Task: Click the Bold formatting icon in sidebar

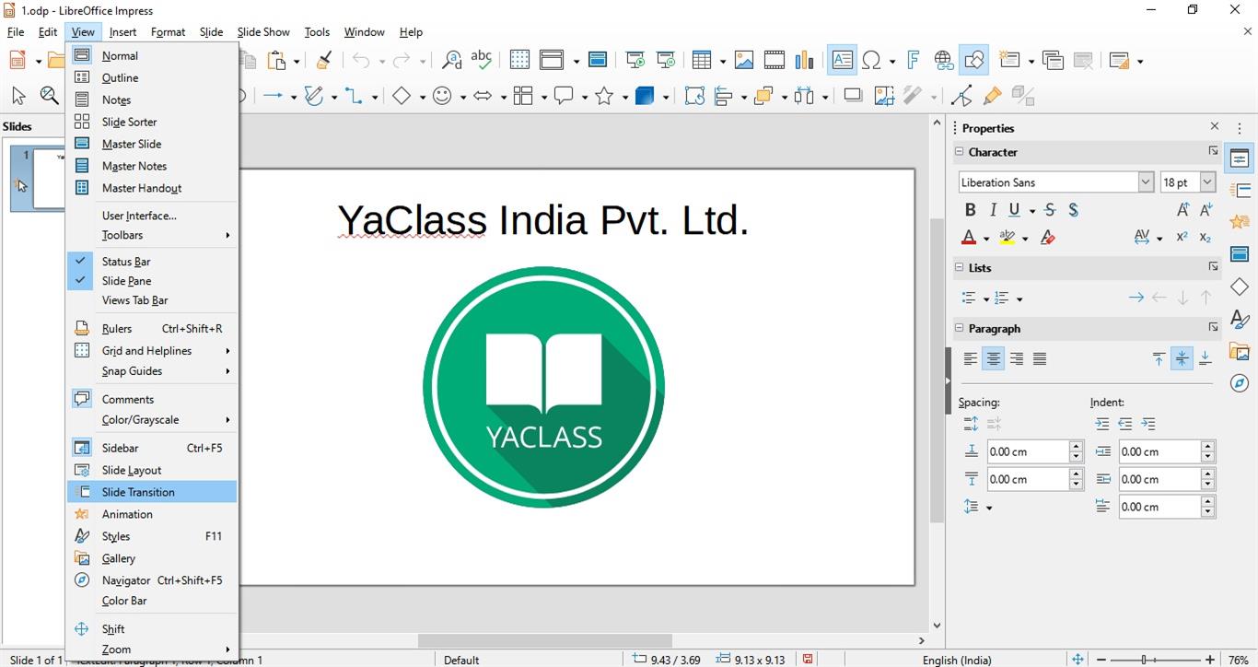Action: (x=970, y=210)
